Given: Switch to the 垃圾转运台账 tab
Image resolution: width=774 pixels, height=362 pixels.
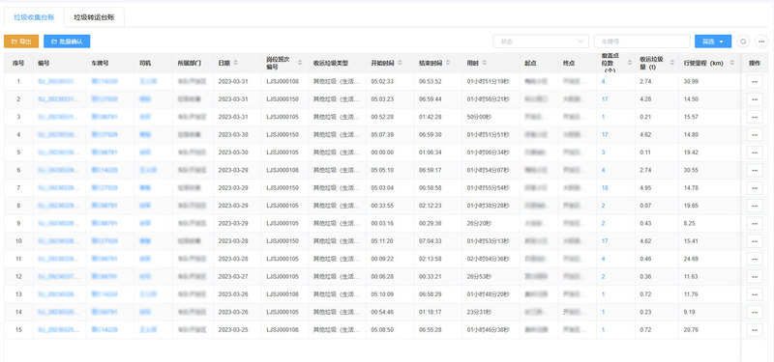Looking at the screenshot, I should (x=94, y=17).
